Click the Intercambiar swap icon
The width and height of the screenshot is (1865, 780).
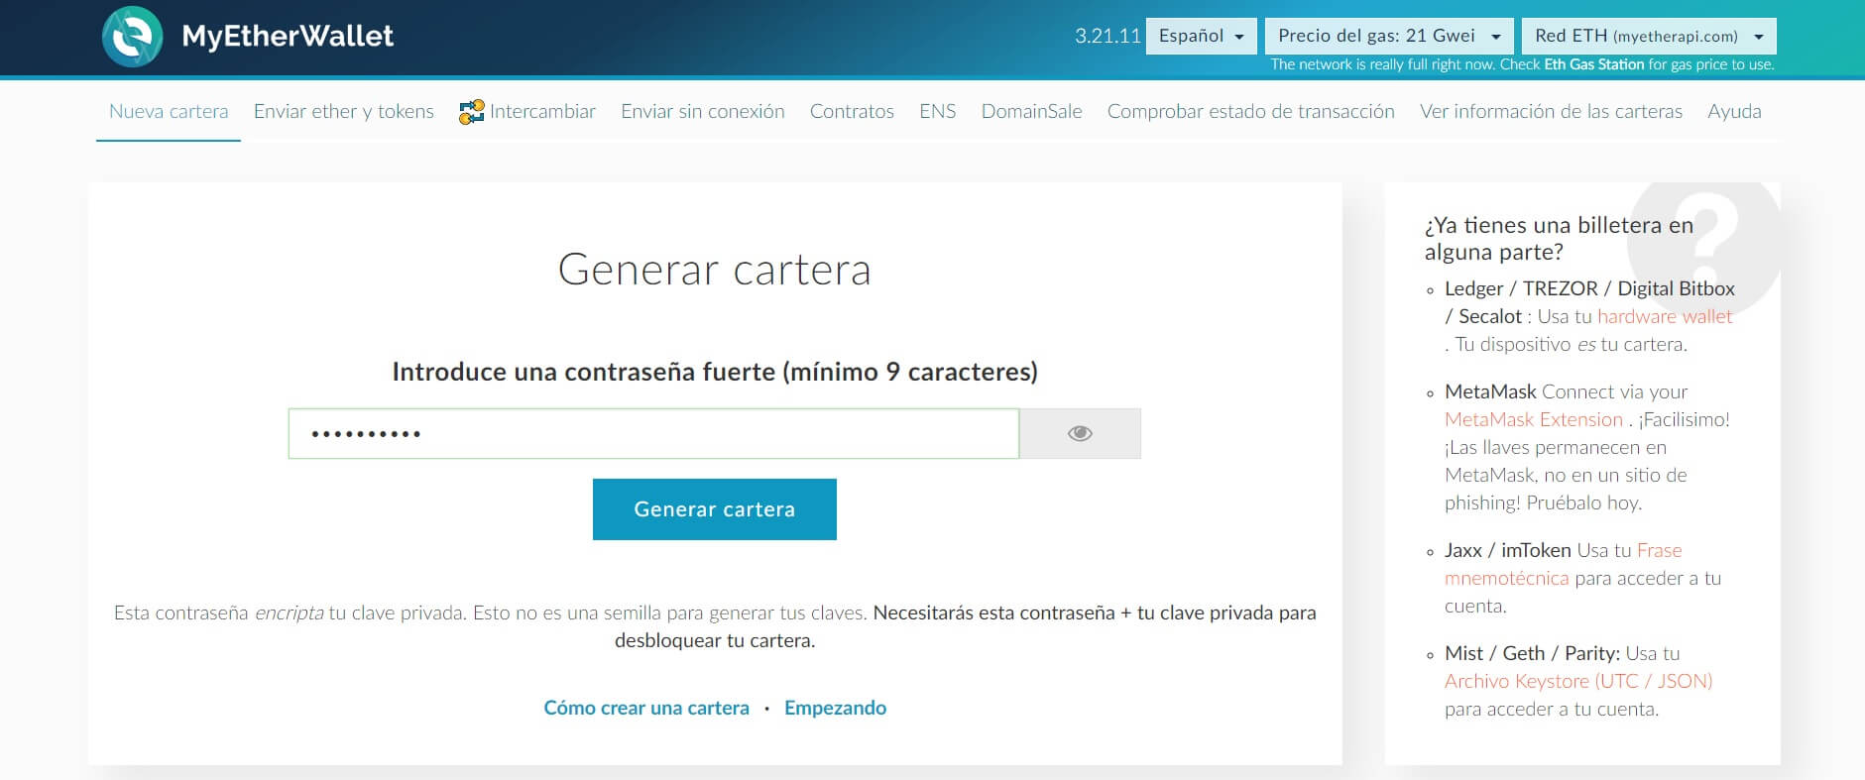tap(471, 112)
